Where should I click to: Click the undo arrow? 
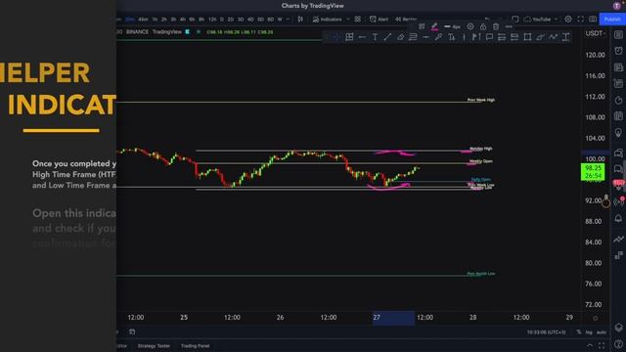point(487,20)
